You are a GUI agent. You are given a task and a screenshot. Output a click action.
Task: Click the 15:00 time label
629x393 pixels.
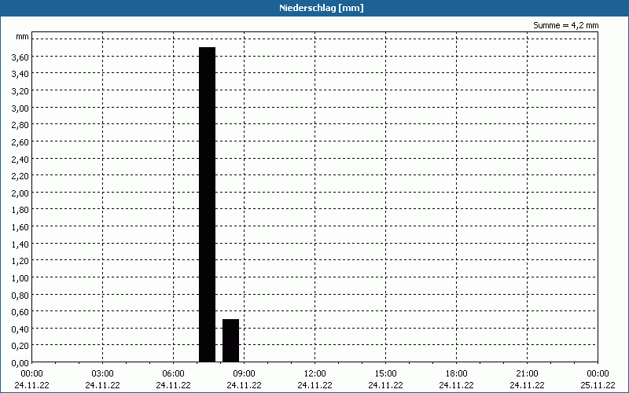(x=385, y=374)
